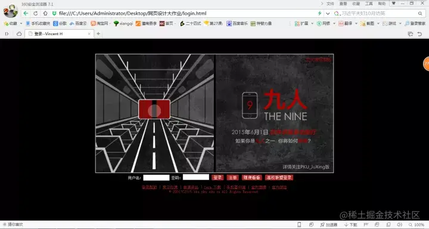Screen dimensions: 429x229
Task: Expand the 截图 dropdown arrow
Action: point(378,24)
